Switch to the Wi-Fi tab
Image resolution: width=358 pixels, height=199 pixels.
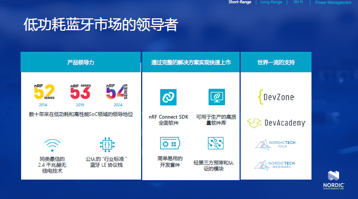coord(298,2)
